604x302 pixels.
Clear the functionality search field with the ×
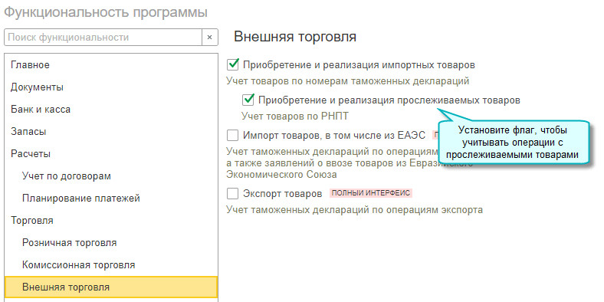209,38
